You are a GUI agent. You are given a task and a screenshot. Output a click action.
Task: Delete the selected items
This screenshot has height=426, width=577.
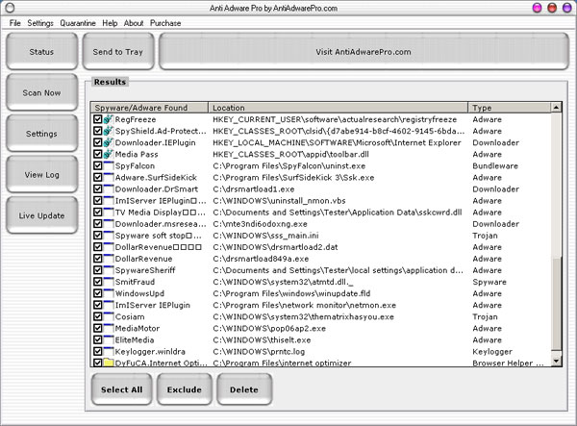(244, 389)
